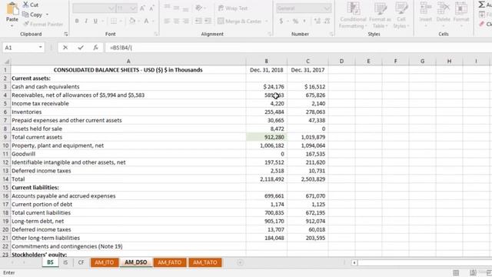Viewport: 492px width, 277px height.
Task: Cancel formula entry with X icon
Action: coord(65,48)
